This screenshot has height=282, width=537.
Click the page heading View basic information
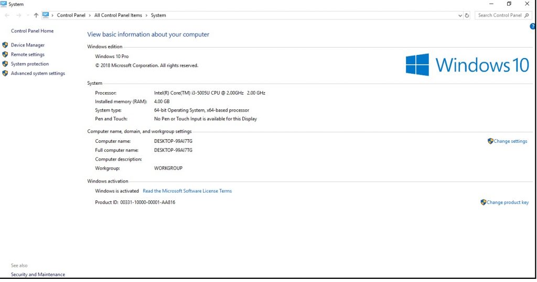click(148, 35)
